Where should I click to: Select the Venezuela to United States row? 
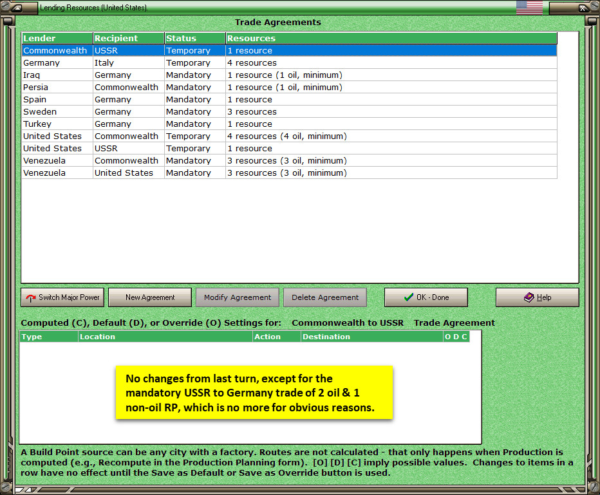[289, 173]
